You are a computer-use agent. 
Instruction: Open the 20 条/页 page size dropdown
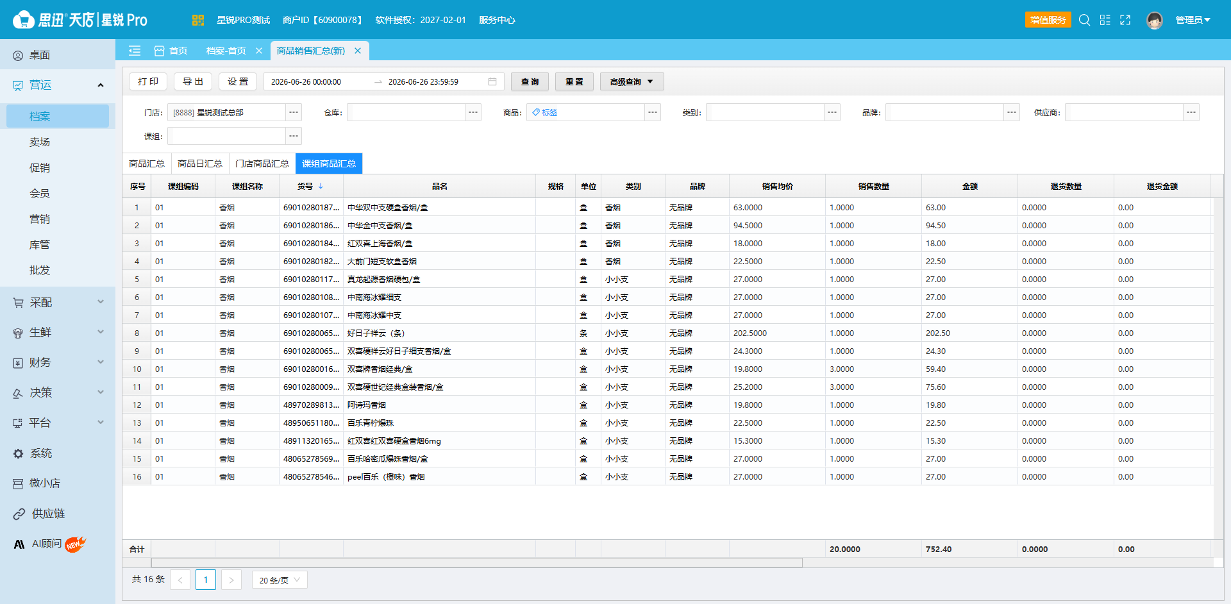(280, 580)
